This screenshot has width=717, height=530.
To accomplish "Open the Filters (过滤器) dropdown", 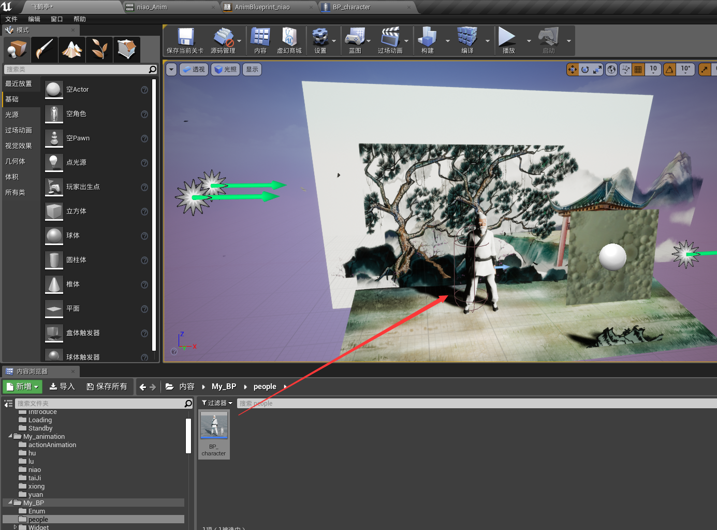I will 217,403.
